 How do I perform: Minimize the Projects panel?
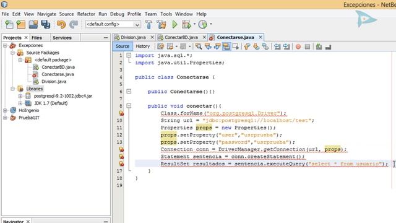[x=106, y=38]
